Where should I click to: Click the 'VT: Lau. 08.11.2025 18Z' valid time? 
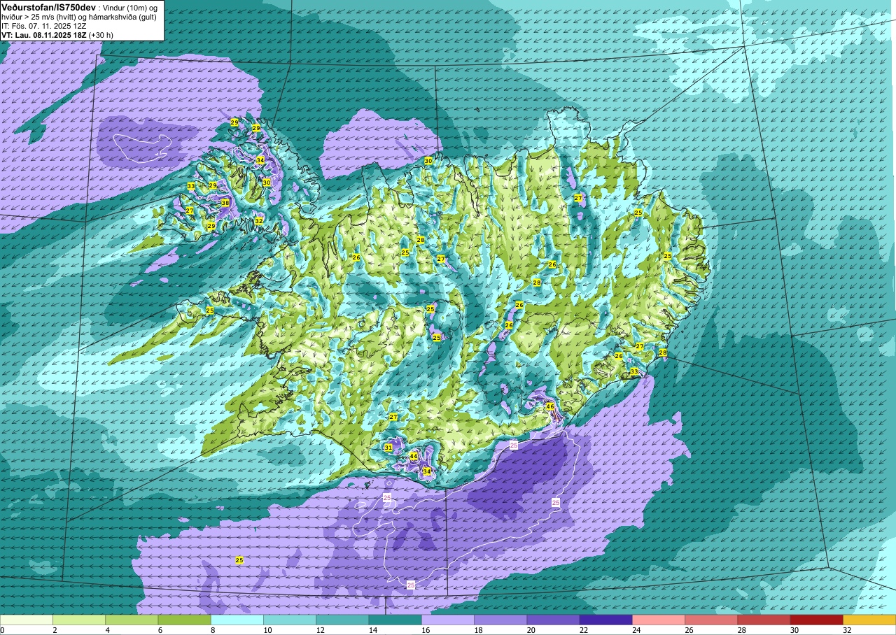point(43,35)
